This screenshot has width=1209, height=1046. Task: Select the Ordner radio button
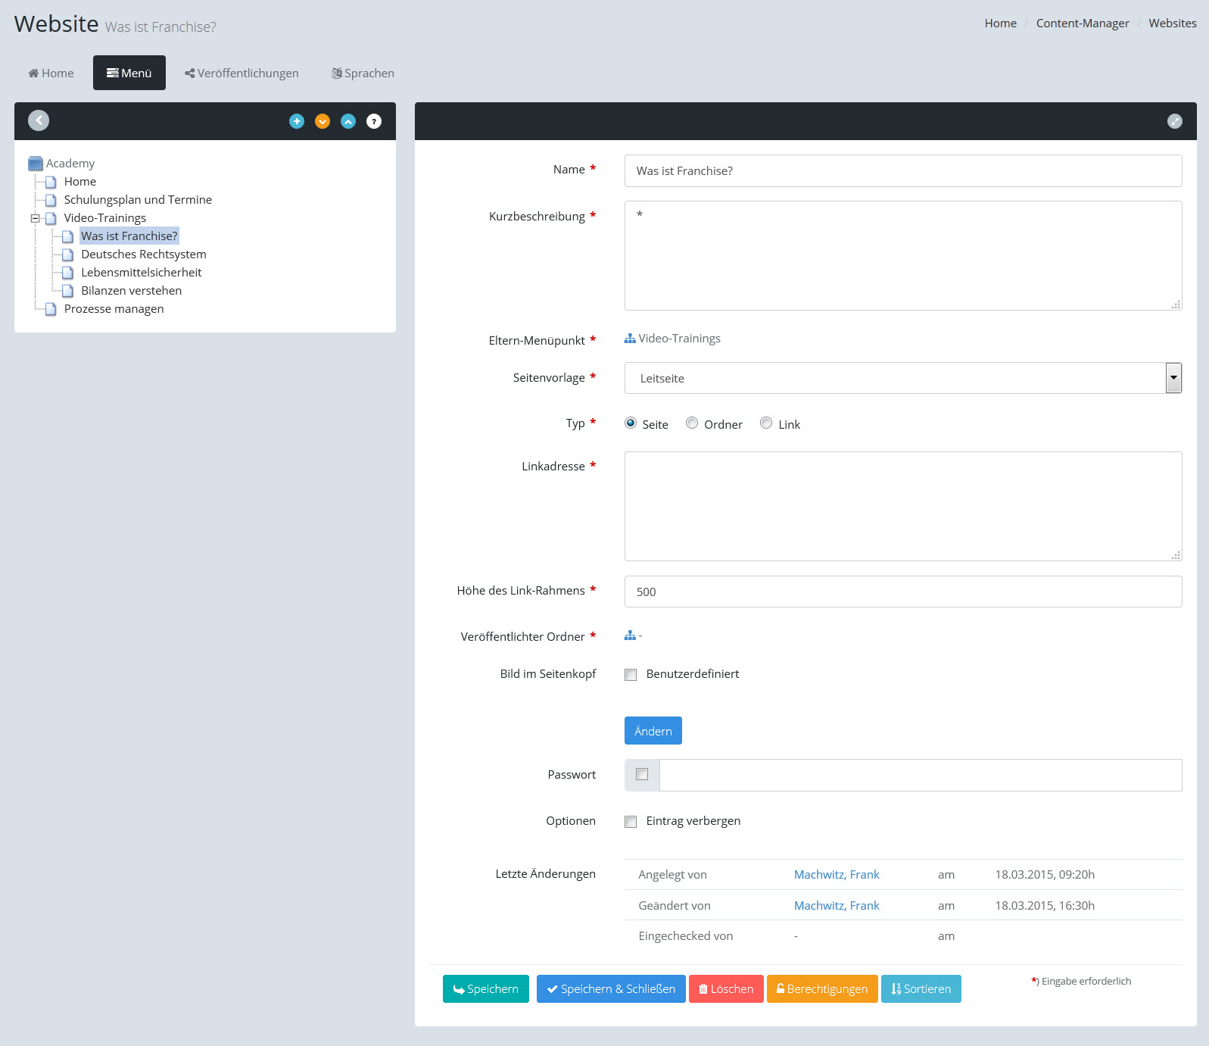692,423
